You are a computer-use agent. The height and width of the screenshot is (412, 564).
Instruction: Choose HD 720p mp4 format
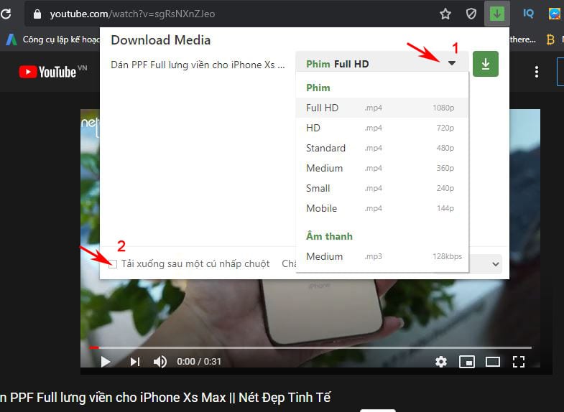point(381,128)
